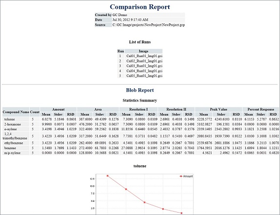The height and width of the screenshot is (215, 280).
Task: Click the 'GC Demo' creator value
Action: [120, 15]
